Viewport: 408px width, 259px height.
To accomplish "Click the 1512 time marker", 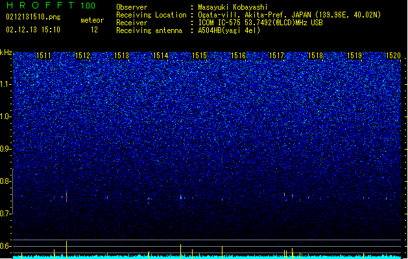I will [83, 56].
